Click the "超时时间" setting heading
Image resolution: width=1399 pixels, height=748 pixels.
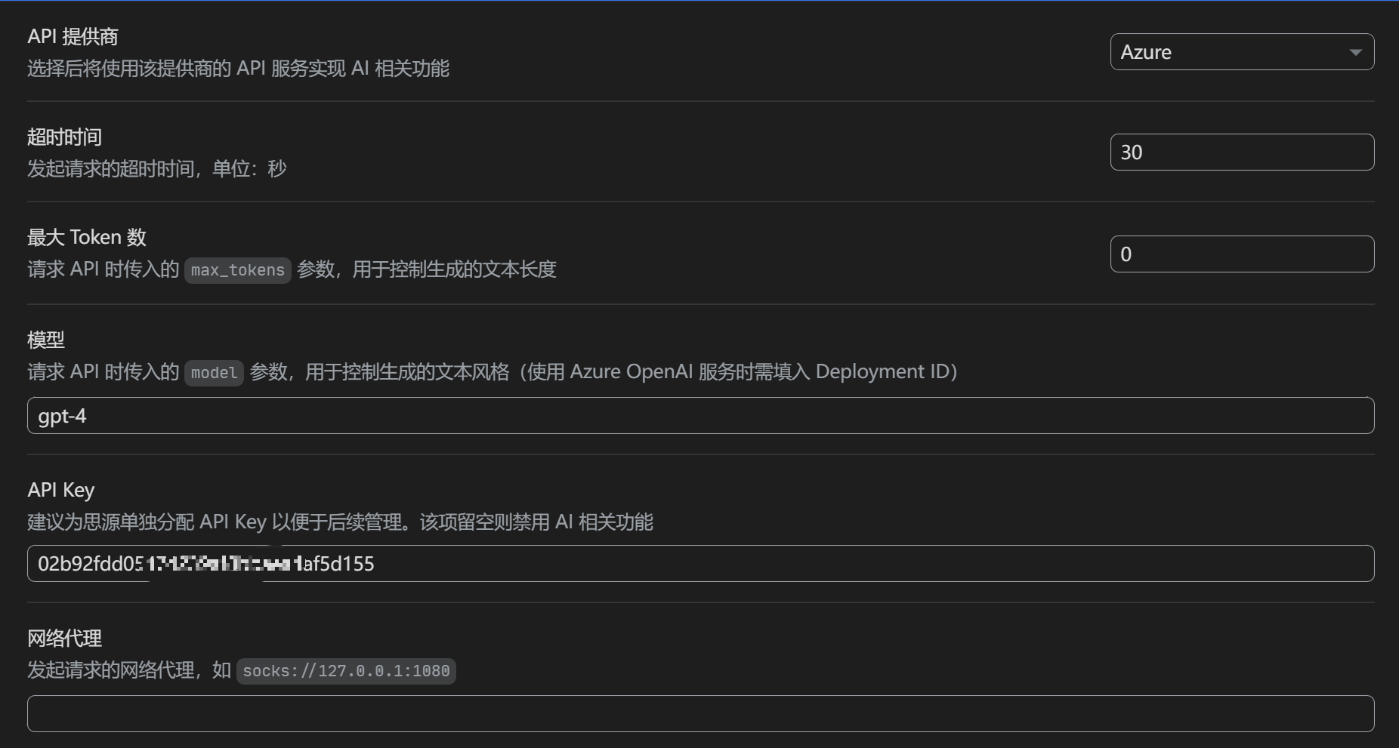[64, 137]
